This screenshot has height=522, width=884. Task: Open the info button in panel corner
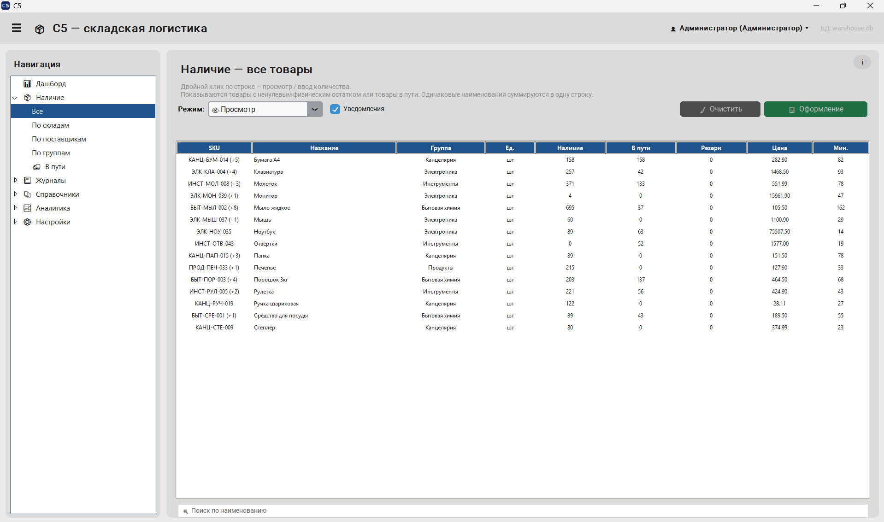click(862, 62)
